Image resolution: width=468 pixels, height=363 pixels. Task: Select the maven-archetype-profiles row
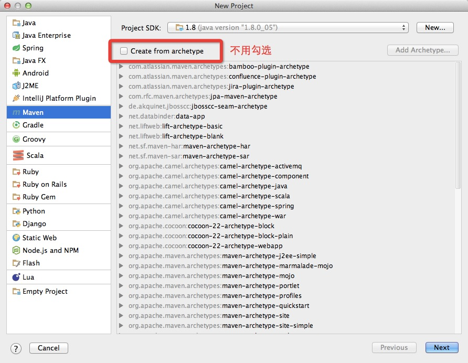pyautogui.click(x=286, y=295)
